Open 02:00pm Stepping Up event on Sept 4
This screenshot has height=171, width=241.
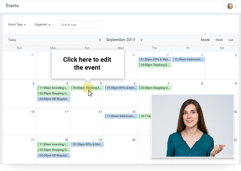point(54,93)
